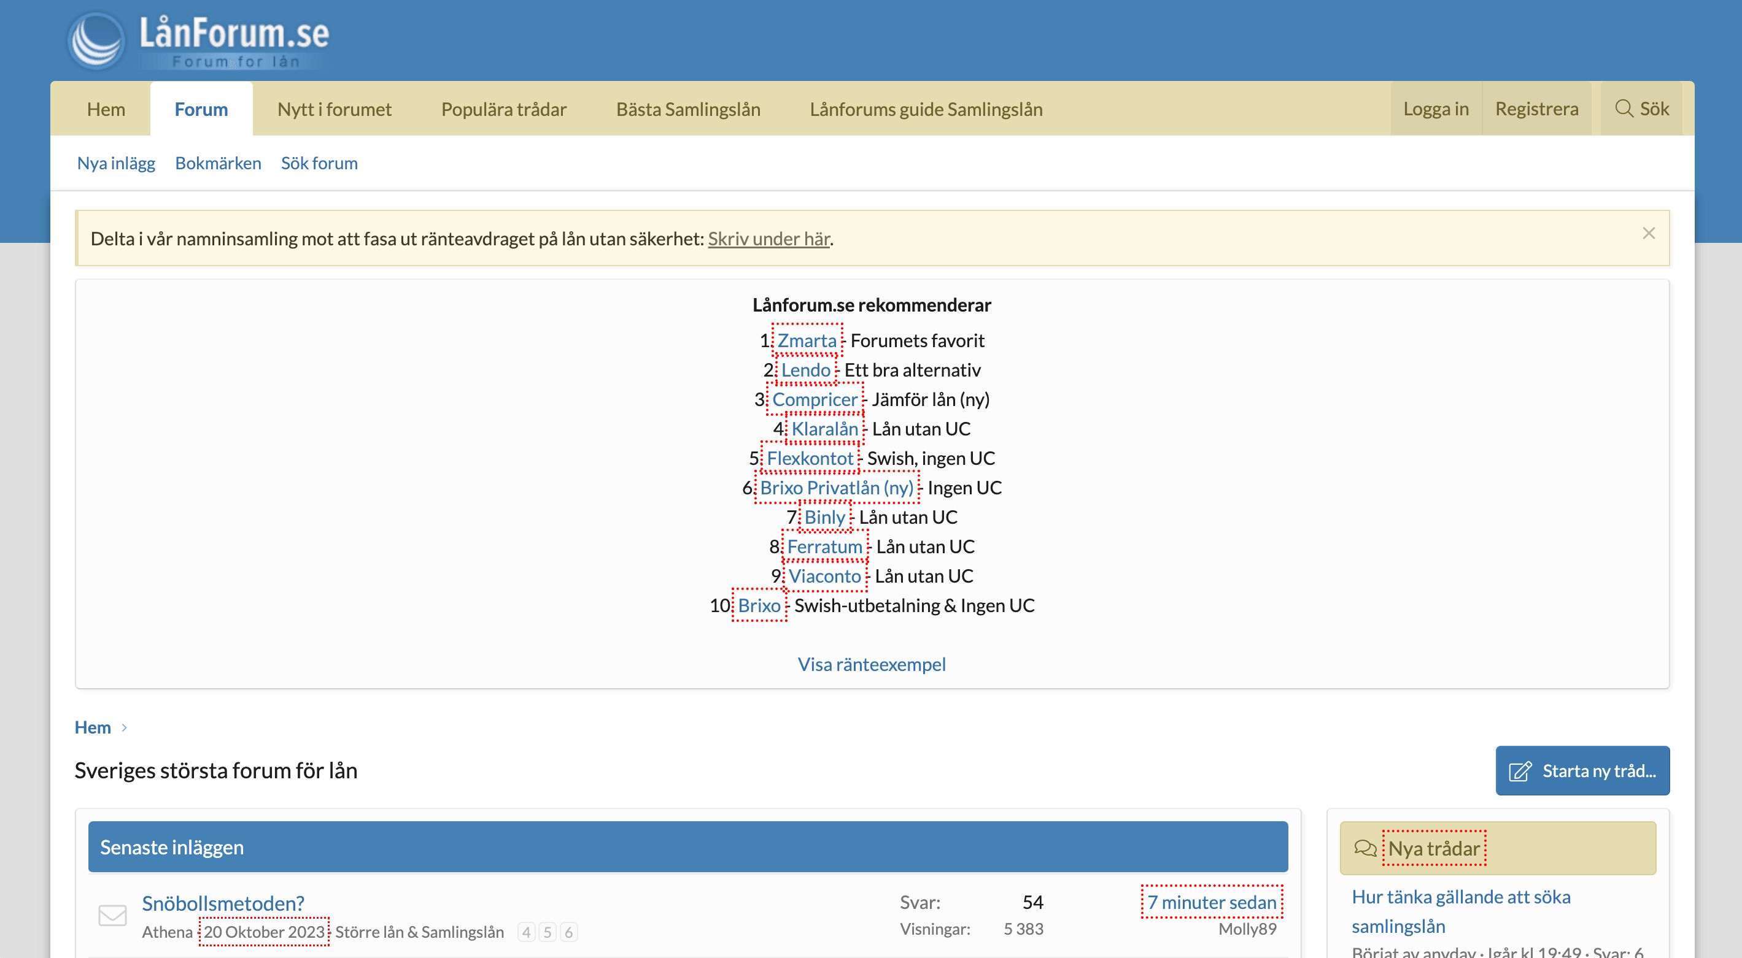Open the Lendo link
This screenshot has height=958, width=1742.
(x=805, y=370)
